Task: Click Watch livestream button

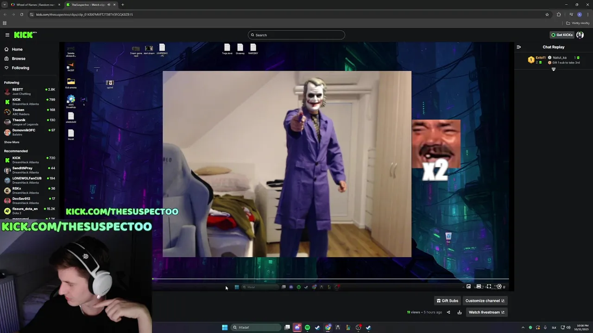Action: 486,312
